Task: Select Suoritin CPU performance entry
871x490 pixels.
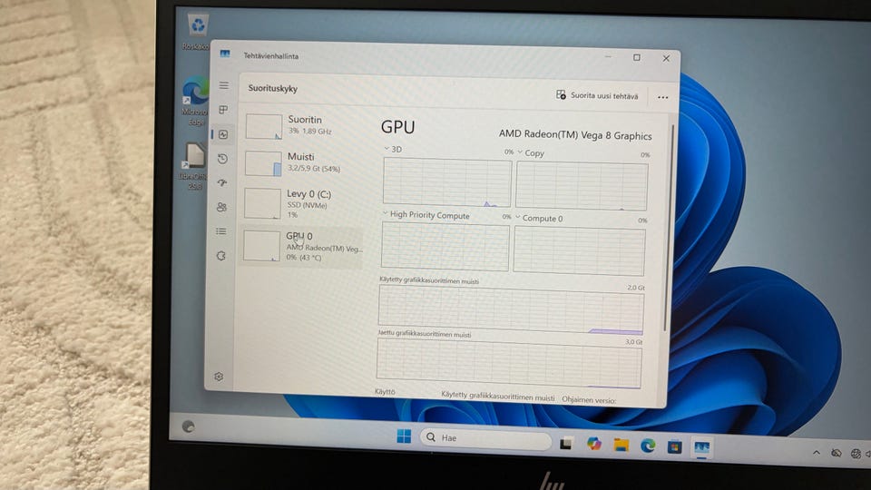Action: pos(304,125)
